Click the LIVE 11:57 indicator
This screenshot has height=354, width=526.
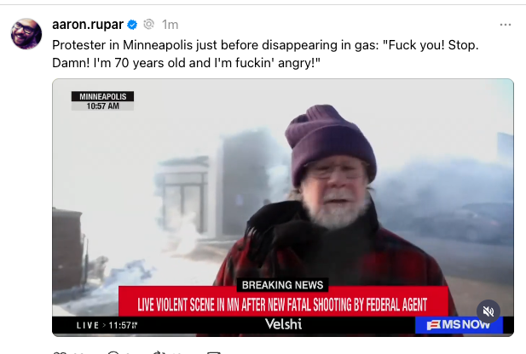[107, 325]
